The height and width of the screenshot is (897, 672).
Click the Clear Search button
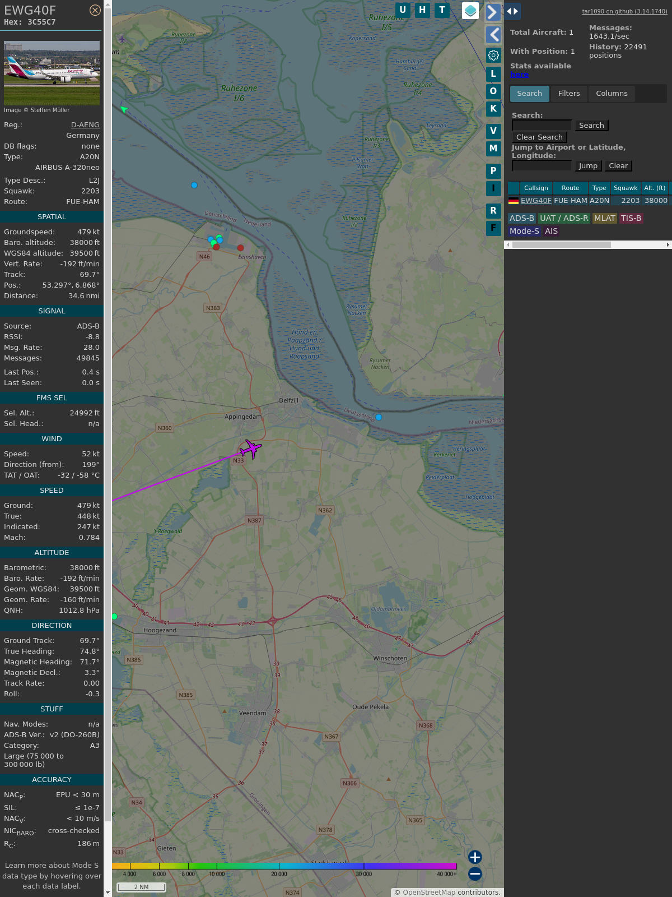tap(539, 137)
